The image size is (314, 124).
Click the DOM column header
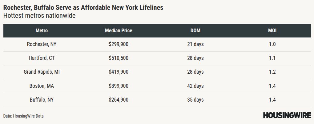(x=195, y=31)
